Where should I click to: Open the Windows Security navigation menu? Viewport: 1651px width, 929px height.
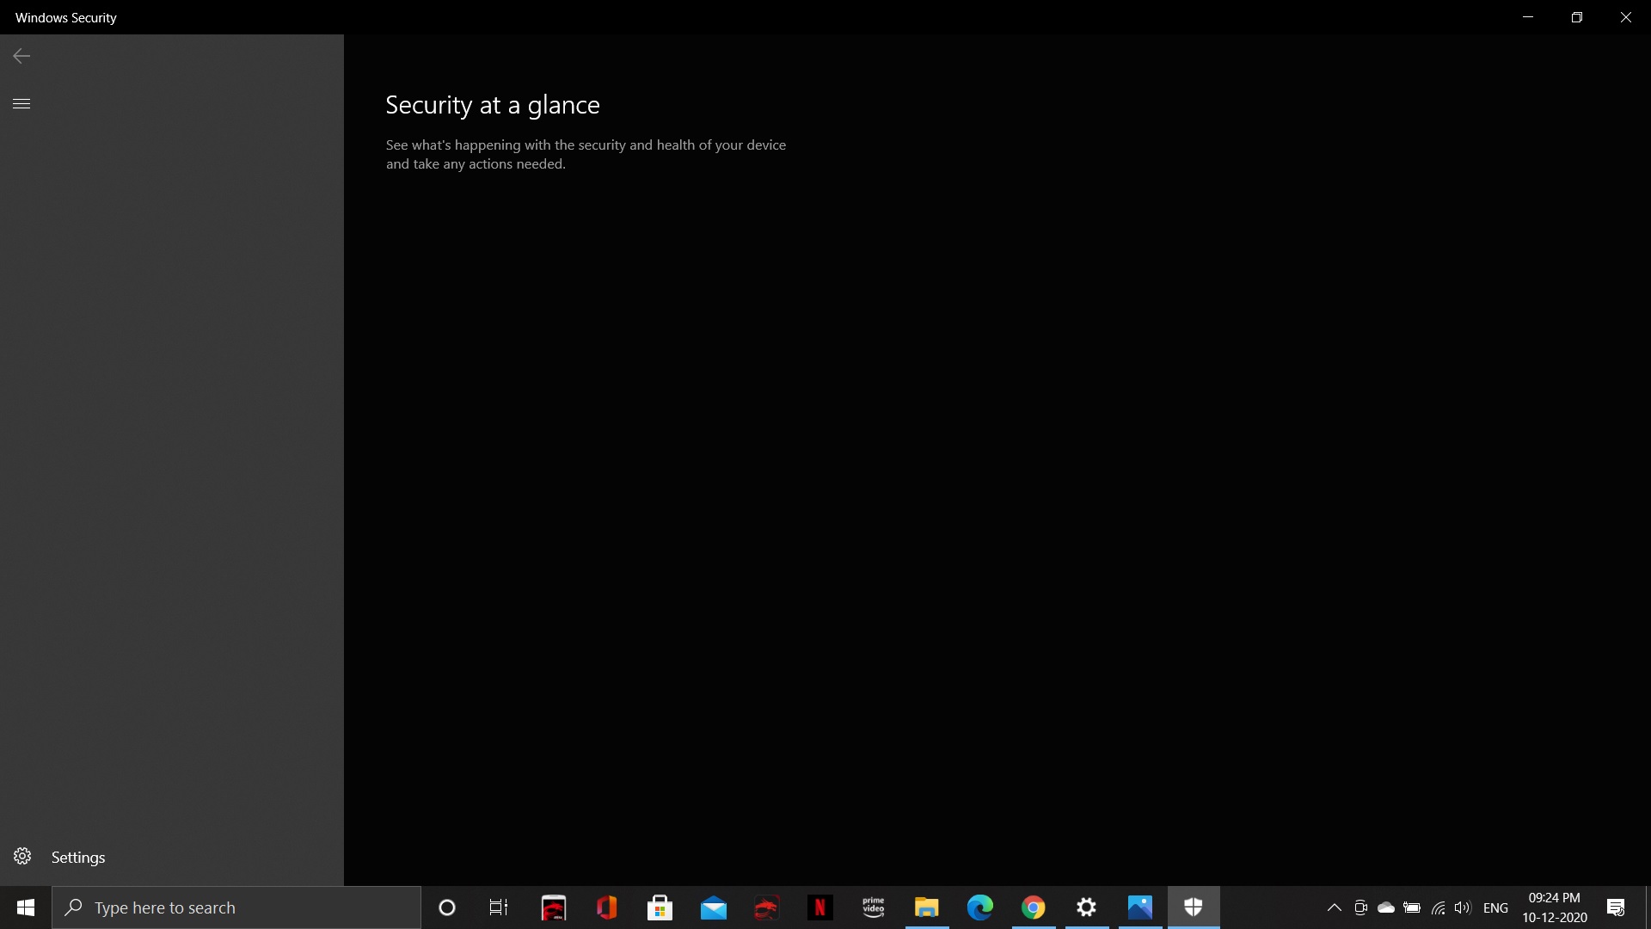click(x=21, y=103)
